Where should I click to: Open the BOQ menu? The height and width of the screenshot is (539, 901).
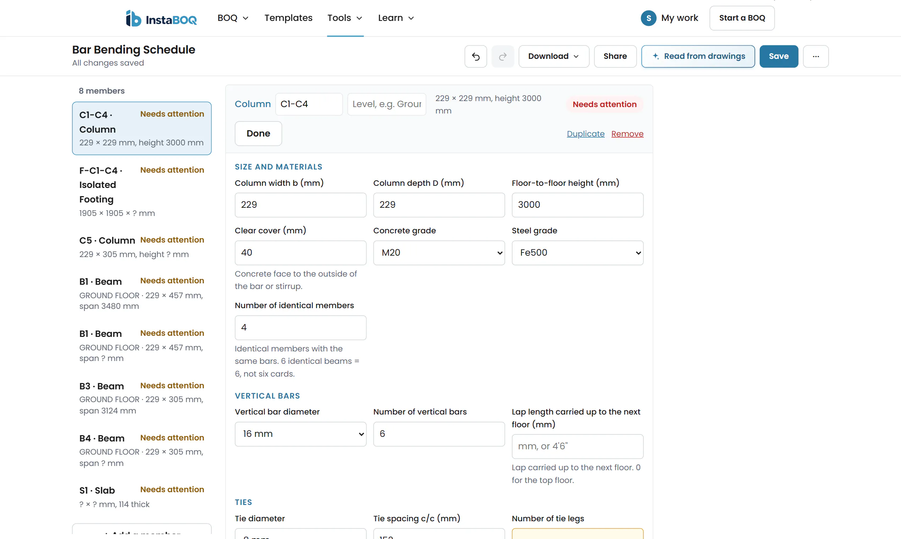[233, 18]
